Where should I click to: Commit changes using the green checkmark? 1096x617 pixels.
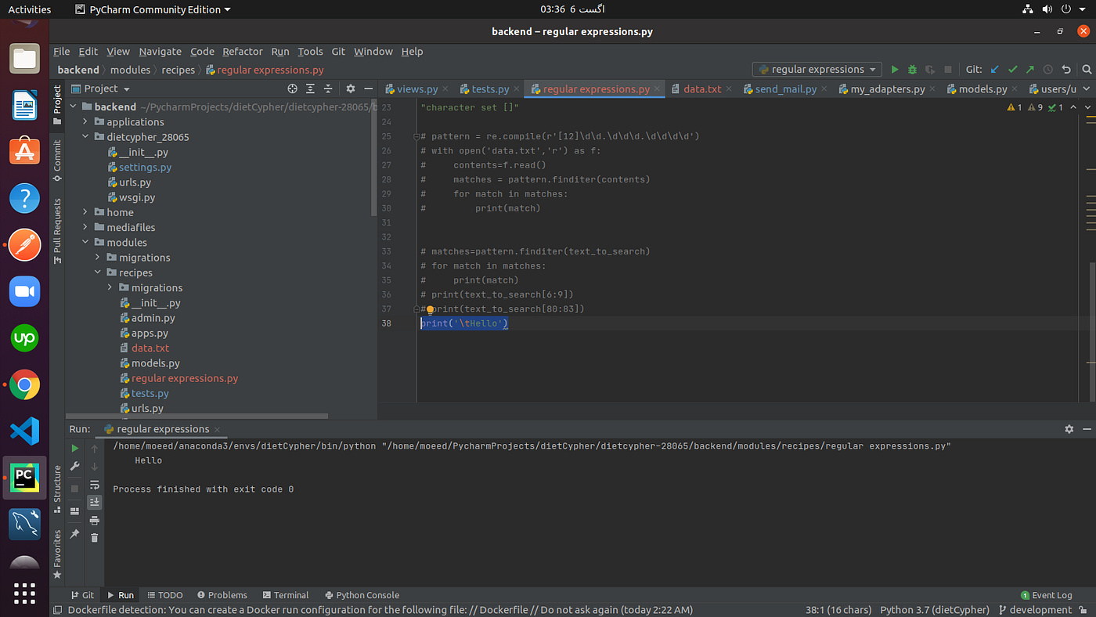click(1013, 70)
